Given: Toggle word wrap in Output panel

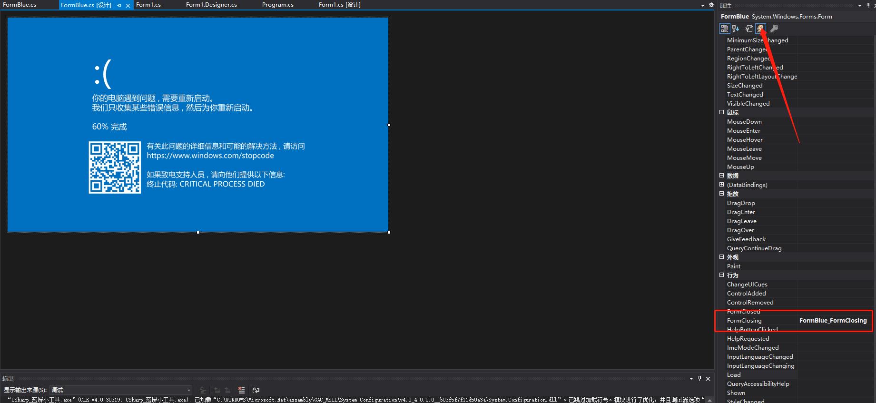Looking at the screenshot, I should click(256, 390).
